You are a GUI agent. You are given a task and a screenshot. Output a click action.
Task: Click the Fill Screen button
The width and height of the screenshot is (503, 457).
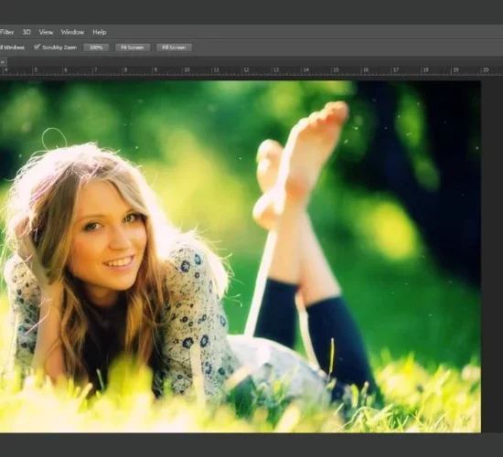[174, 48]
